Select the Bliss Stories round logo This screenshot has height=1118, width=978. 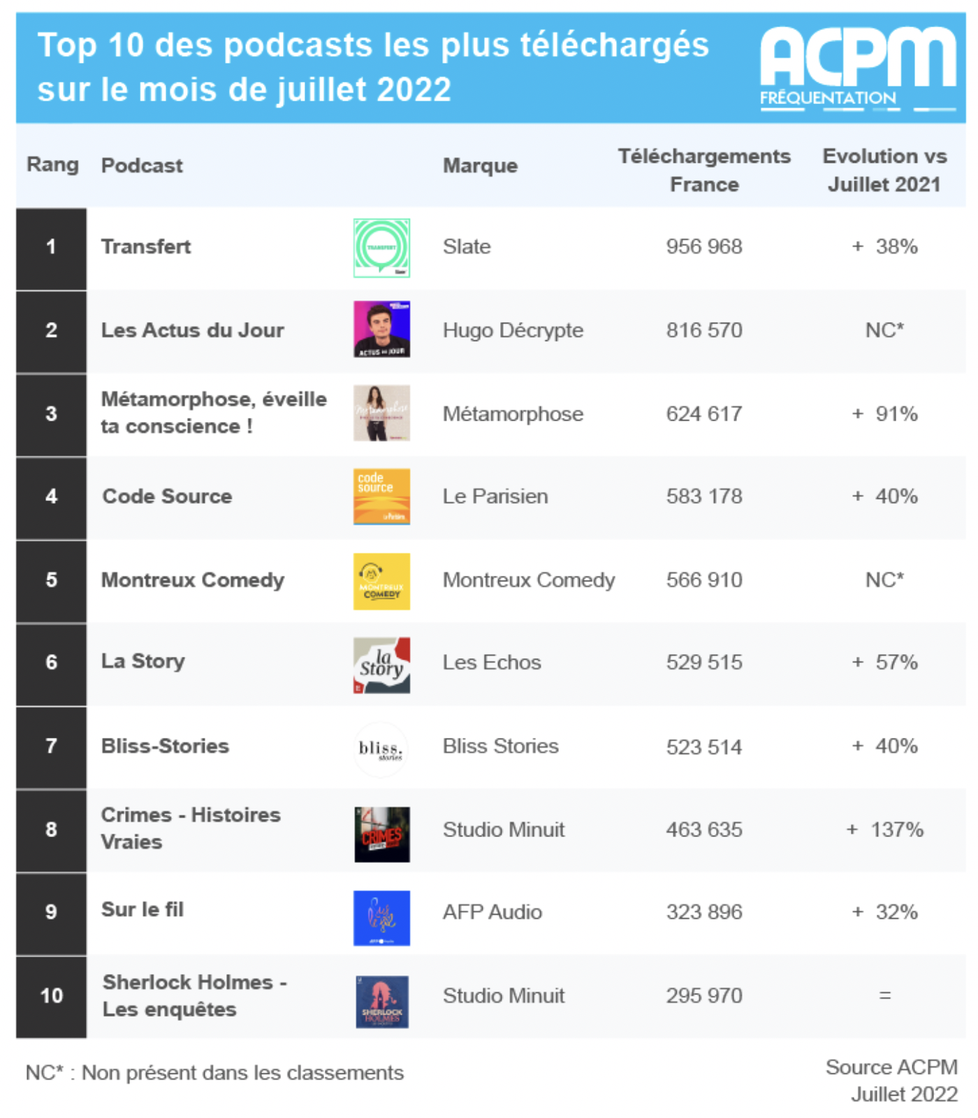pyautogui.click(x=381, y=749)
